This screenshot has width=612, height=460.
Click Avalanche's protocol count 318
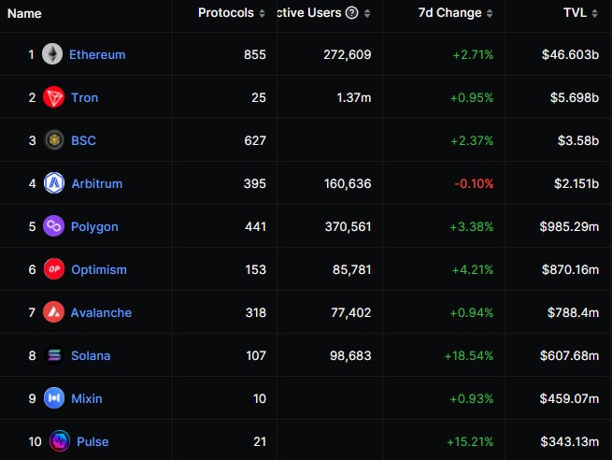[x=256, y=312]
